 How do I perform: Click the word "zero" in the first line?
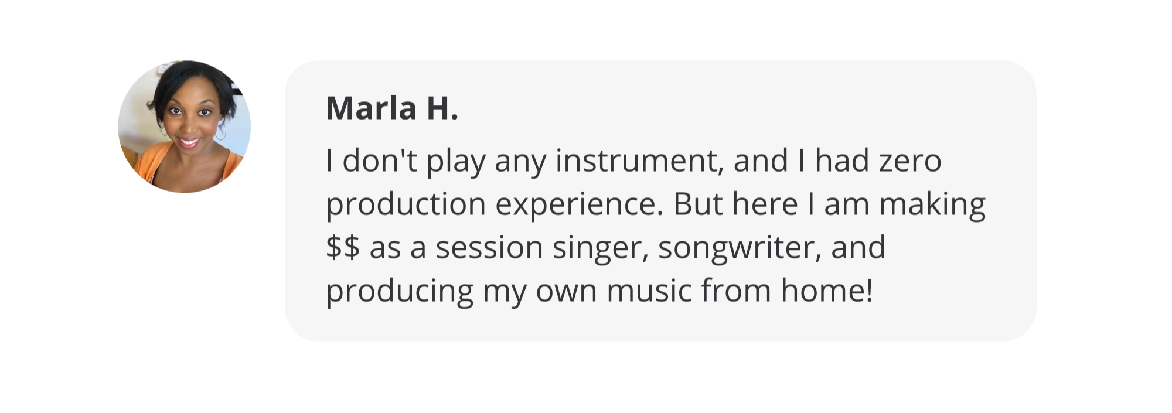point(910,161)
